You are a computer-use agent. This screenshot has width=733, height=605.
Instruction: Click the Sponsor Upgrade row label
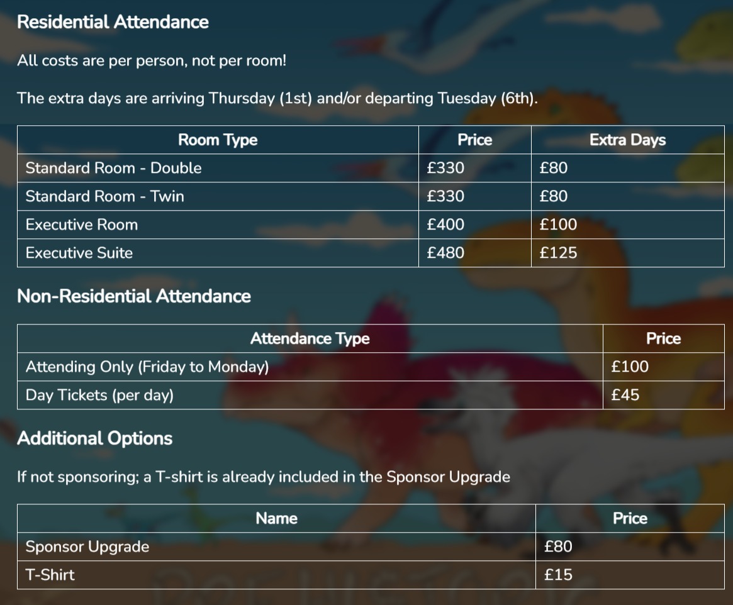coord(87,547)
